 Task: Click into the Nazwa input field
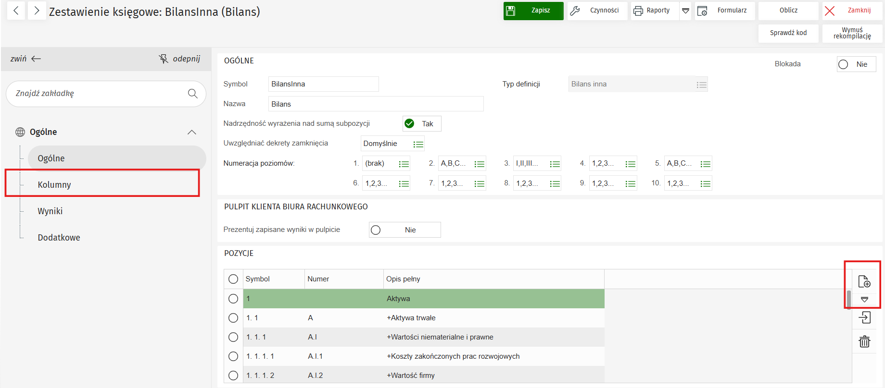[x=375, y=104]
